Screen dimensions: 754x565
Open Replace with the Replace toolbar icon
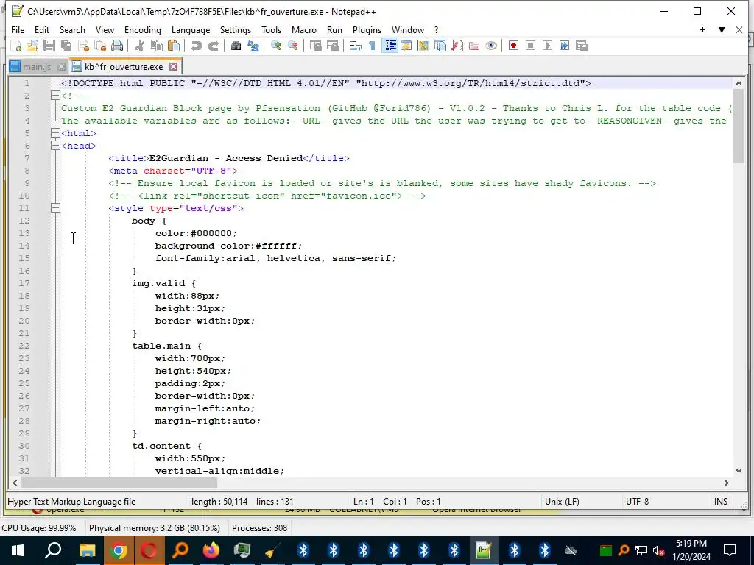[253, 46]
